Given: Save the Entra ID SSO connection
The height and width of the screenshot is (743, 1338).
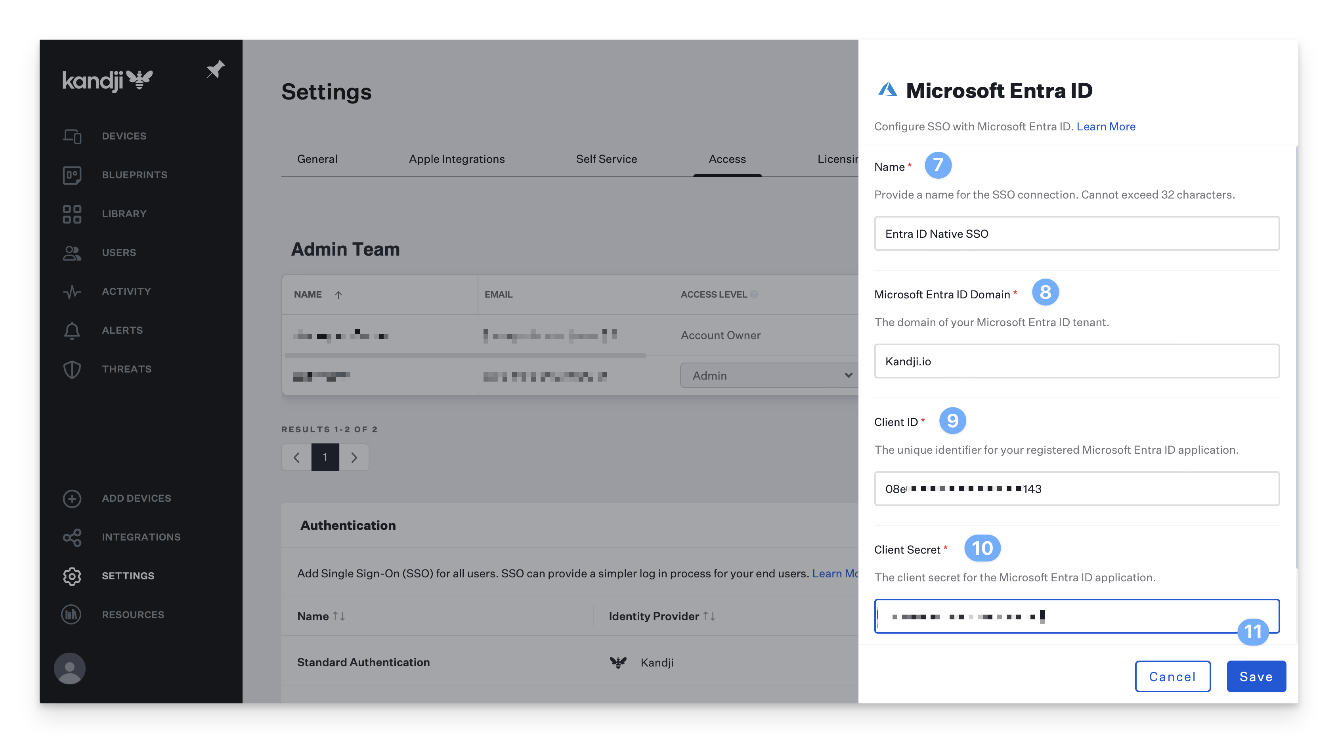Looking at the screenshot, I should point(1256,676).
